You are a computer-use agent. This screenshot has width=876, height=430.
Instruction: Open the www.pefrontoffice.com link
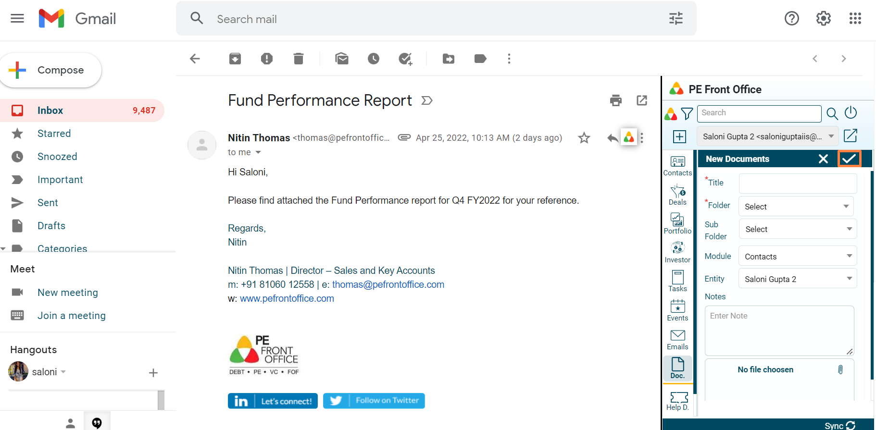287,298
